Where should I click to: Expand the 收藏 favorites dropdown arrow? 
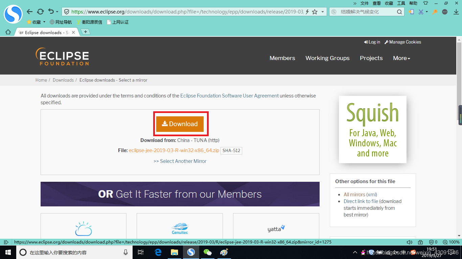(44, 22)
